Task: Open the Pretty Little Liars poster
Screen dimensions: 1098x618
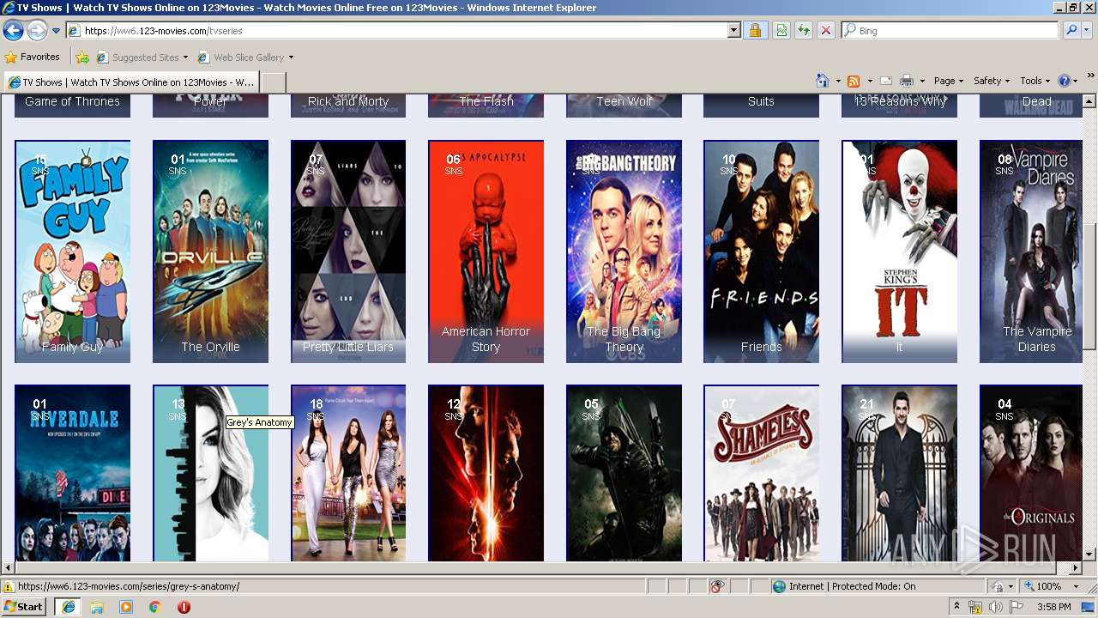Action: pyautogui.click(x=348, y=251)
